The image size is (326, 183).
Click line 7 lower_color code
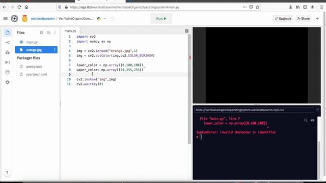110,65
